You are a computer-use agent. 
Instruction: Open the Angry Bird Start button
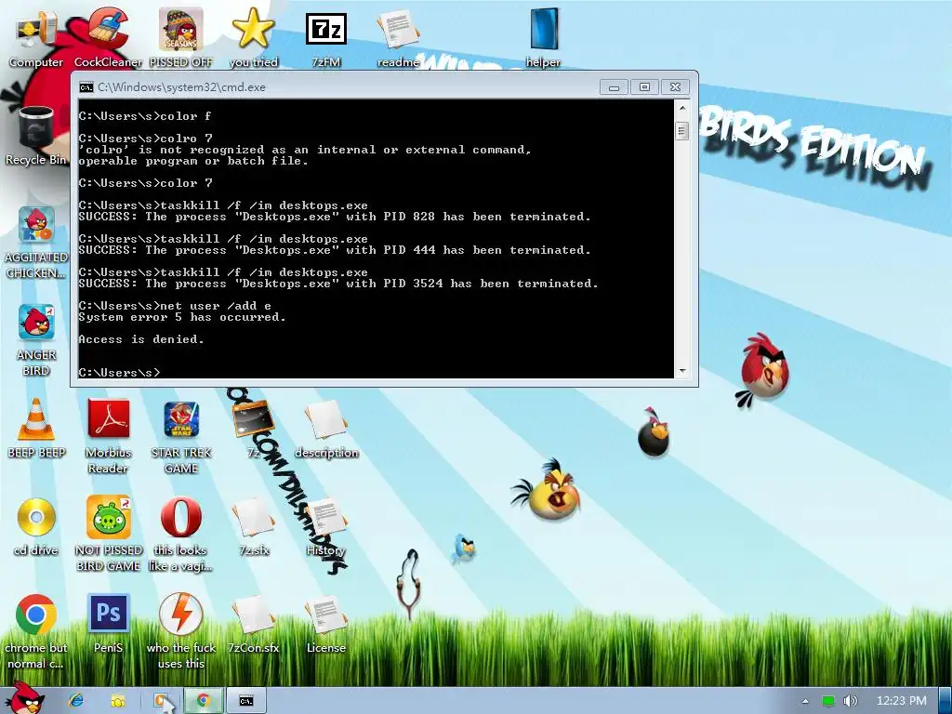[25, 698]
